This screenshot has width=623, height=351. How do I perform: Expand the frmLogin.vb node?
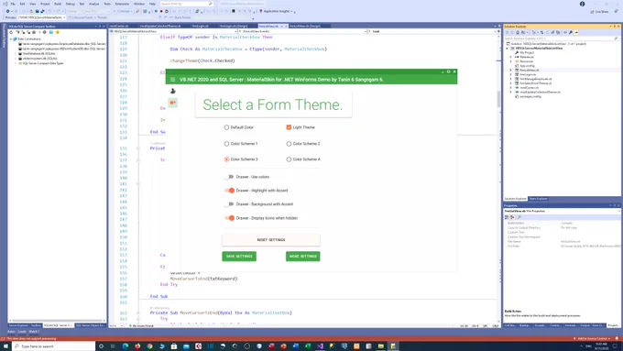click(511, 74)
